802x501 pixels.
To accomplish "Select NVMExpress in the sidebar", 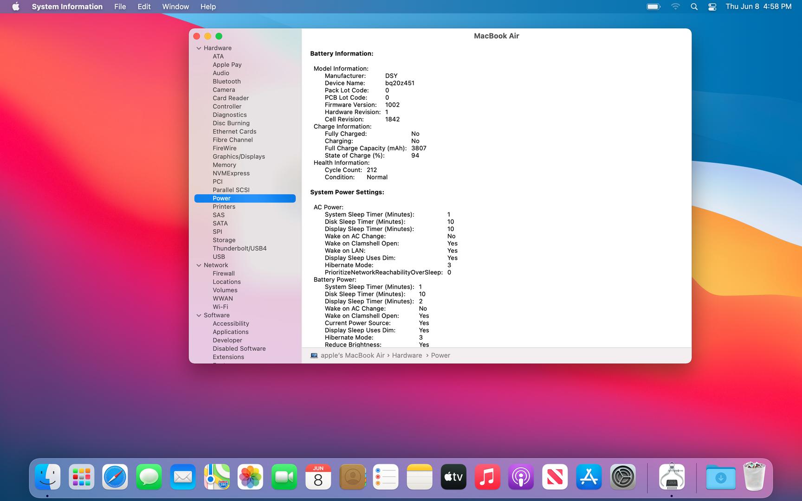I will pos(231,173).
